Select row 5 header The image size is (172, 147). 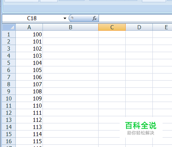pyautogui.click(x=9, y=63)
